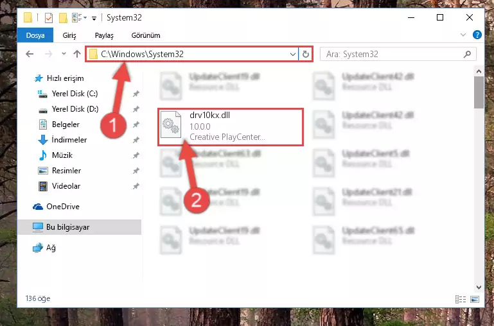Image resolution: width=494 pixels, height=326 pixels.
Task: Go forward with the right arrow
Action: tap(49, 54)
